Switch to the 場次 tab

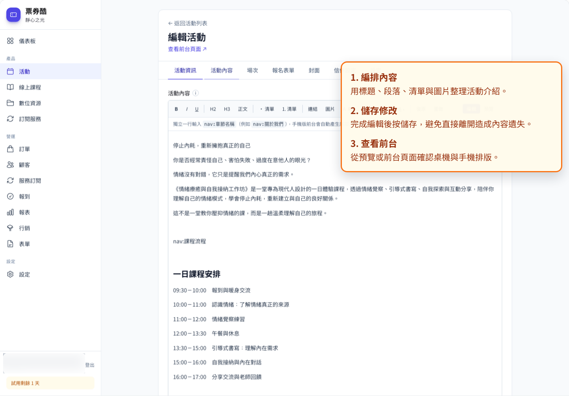[252, 70]
